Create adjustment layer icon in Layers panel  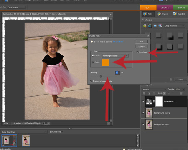[x=149, y=93]
